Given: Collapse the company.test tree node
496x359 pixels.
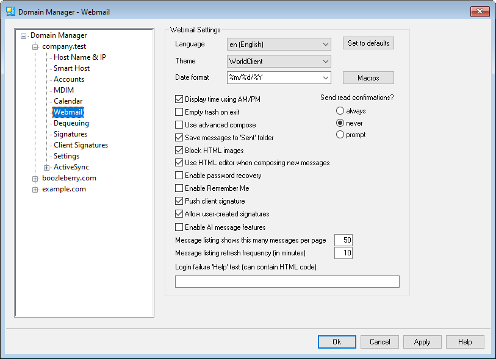Looking at the screenshot, I should tap(35, 46).
